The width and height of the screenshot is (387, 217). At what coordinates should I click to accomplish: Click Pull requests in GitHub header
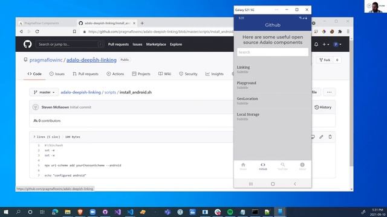(x=119, y=44)
